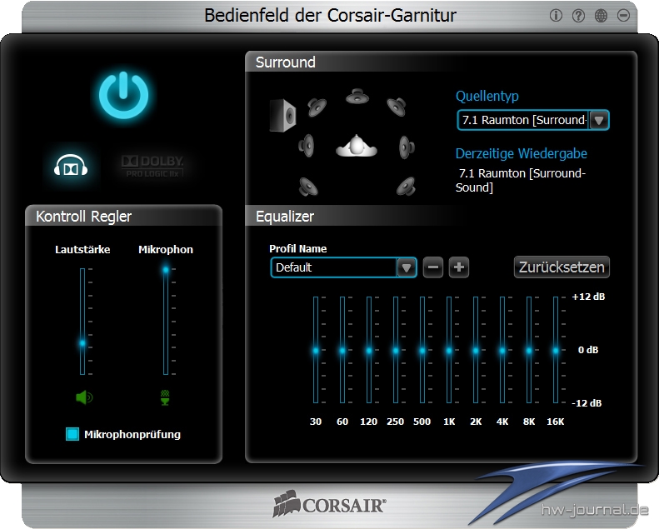
Task: Click the Lautstärke volume slider handle
Action: pos(82,342)
